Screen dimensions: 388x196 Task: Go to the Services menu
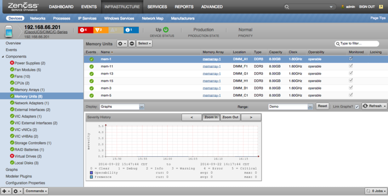click(x=157, y=7)
